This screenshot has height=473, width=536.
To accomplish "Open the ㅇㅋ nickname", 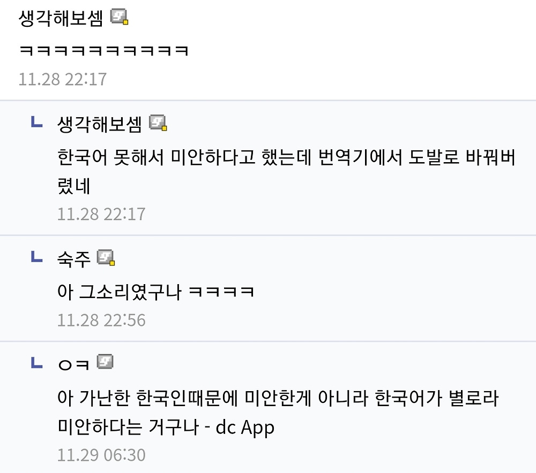I will pos(74,364).
